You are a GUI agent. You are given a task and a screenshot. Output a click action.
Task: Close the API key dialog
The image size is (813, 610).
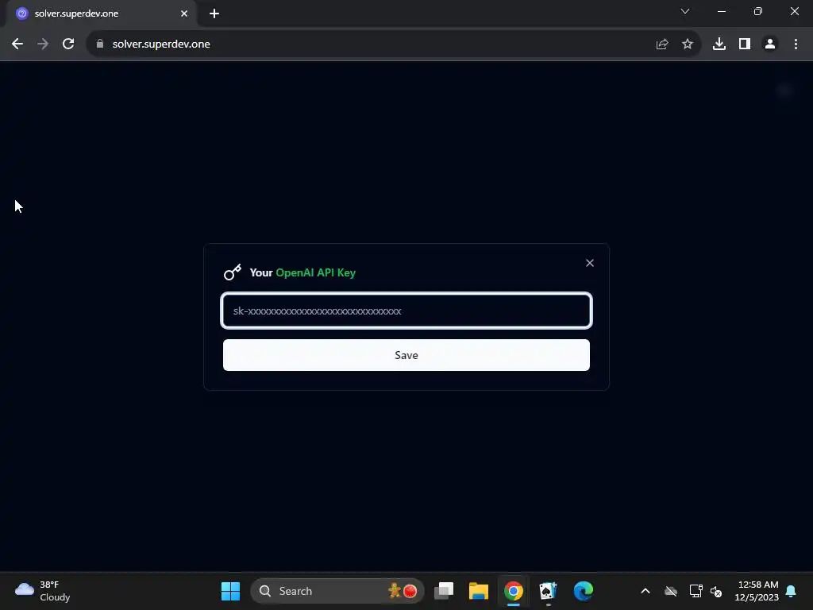pyautogui.click(x=590, y=263)
